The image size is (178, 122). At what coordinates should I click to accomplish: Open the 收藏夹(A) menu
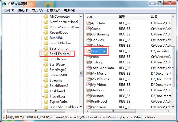52,11
